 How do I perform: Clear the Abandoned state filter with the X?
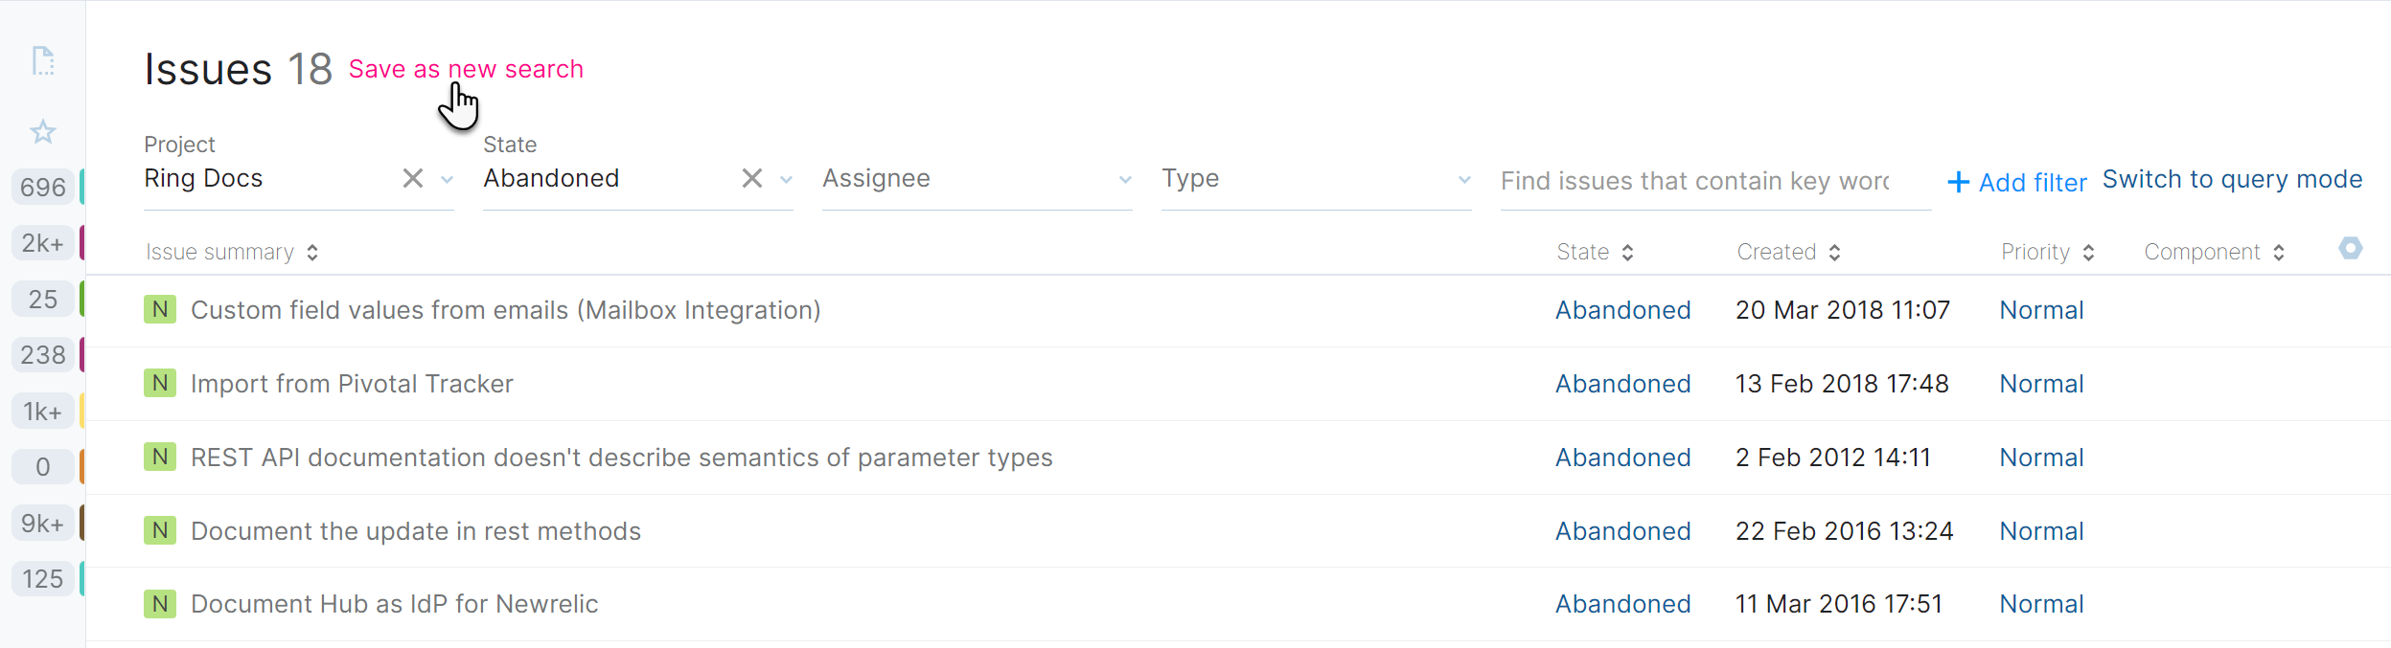(753, 177)
